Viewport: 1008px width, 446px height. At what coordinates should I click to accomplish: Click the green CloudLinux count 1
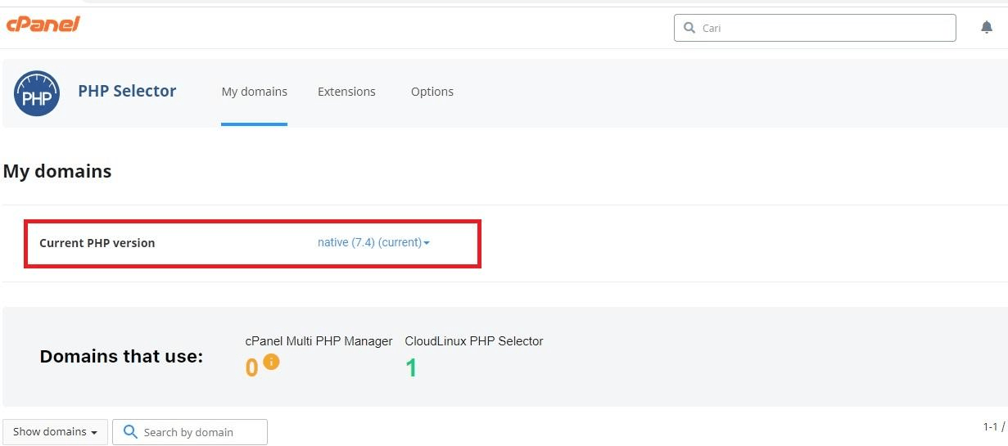(x=411, y=368)
